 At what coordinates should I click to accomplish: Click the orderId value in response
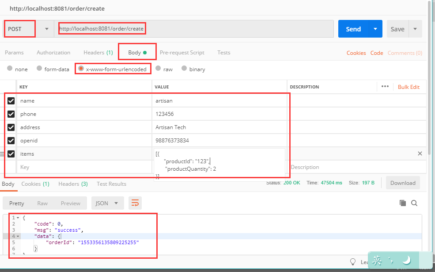coord(109,242)
